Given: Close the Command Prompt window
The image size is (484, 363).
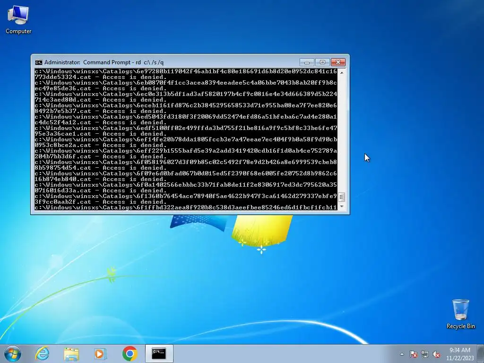Looking at the screenshot, I should point(338,62).
